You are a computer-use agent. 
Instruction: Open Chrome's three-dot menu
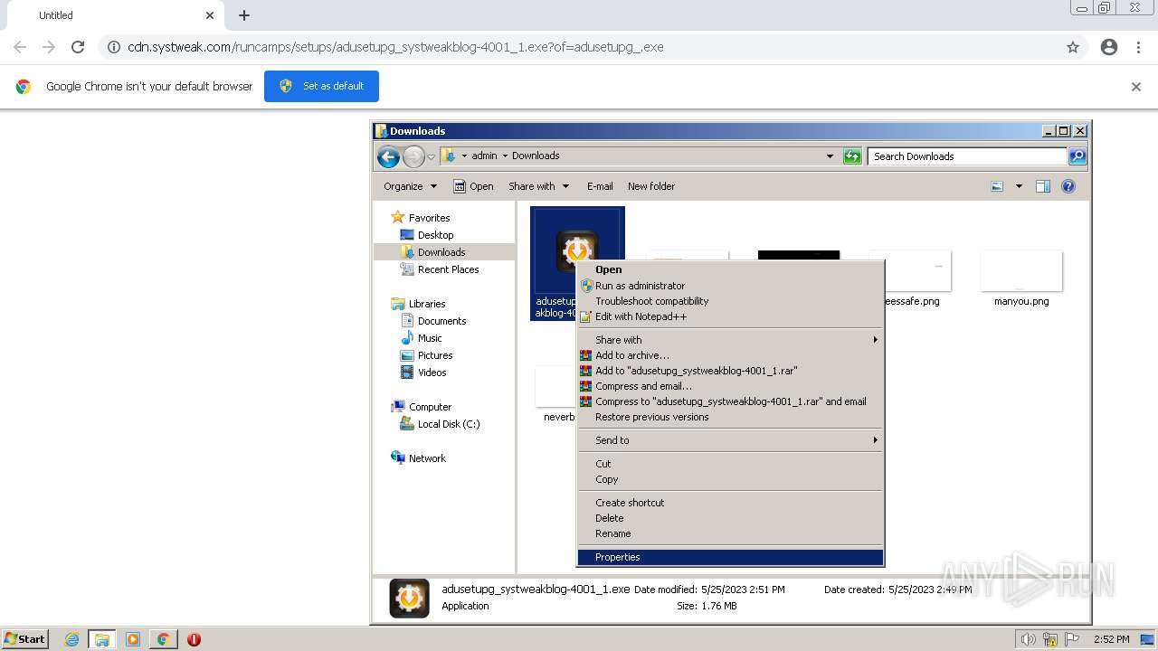point(1139,47)
